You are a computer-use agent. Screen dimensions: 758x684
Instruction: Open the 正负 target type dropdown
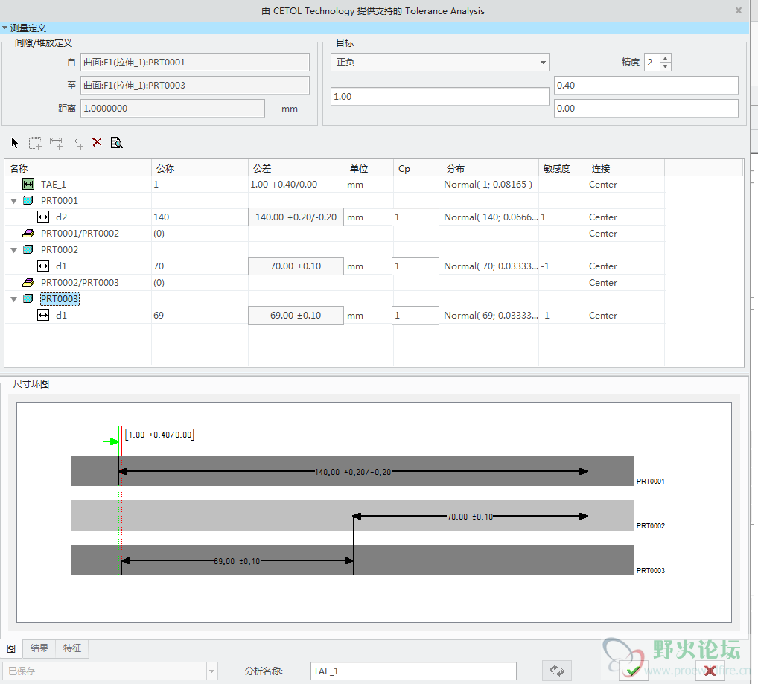(x=544, y=63)
